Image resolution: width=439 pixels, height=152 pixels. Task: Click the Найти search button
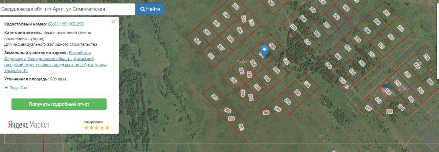tap(150, 9)
